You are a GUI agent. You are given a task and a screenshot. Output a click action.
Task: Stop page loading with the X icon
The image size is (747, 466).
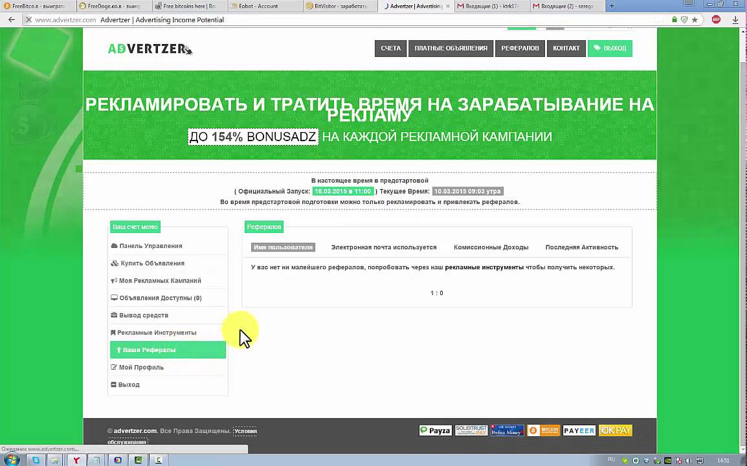click(28, 19)
